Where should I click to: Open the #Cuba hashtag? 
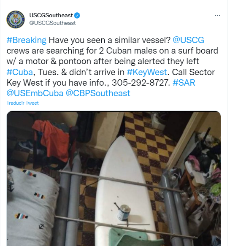coord(20,72)
